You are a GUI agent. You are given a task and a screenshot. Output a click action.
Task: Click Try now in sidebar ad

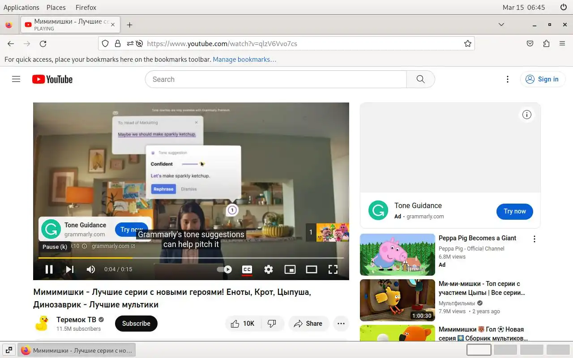(515, 211)
